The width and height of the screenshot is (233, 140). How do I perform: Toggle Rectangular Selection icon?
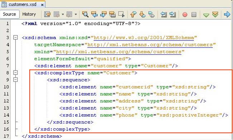pos(121,14)
